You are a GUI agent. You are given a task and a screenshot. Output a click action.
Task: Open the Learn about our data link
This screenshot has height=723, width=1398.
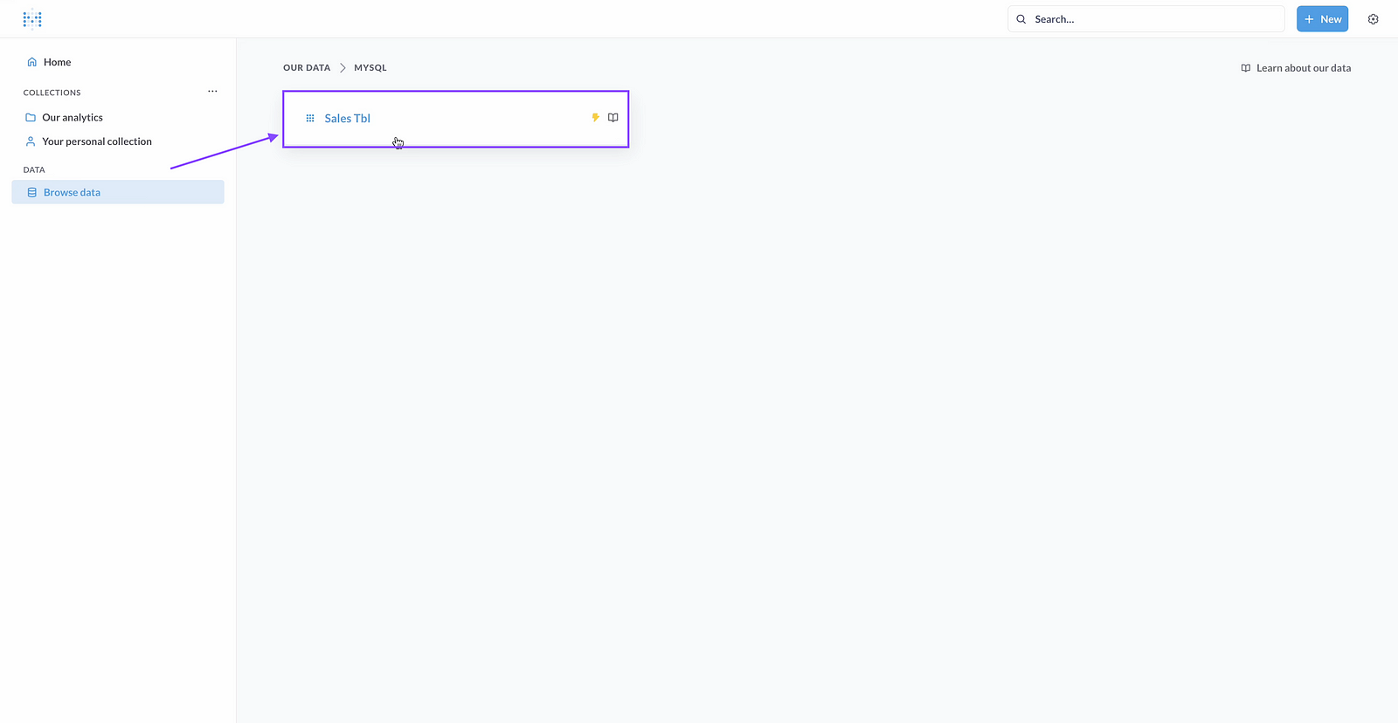(1296, 68)
